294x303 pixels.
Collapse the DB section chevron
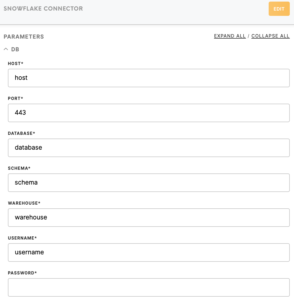(6, 49)
